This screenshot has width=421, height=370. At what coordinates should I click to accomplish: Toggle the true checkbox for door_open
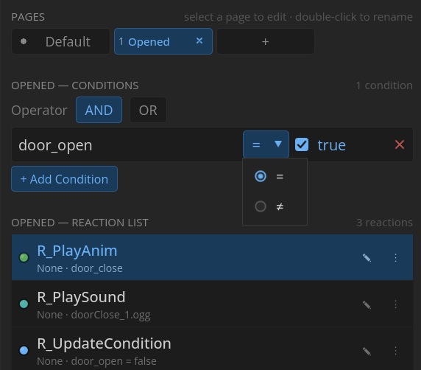point(302,144)
